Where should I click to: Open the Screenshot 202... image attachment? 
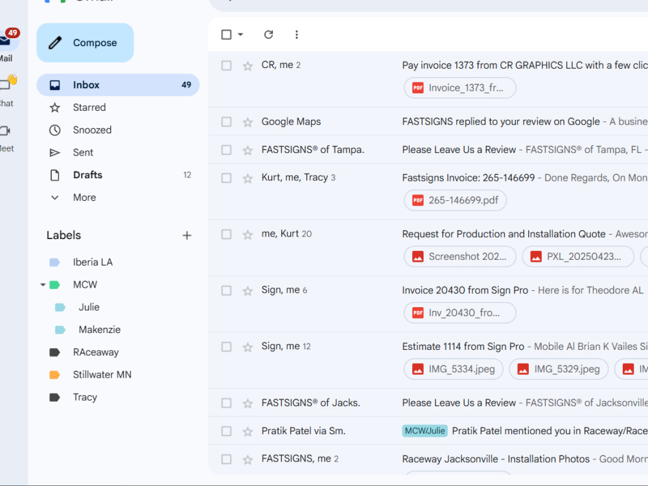click(460, 257)
